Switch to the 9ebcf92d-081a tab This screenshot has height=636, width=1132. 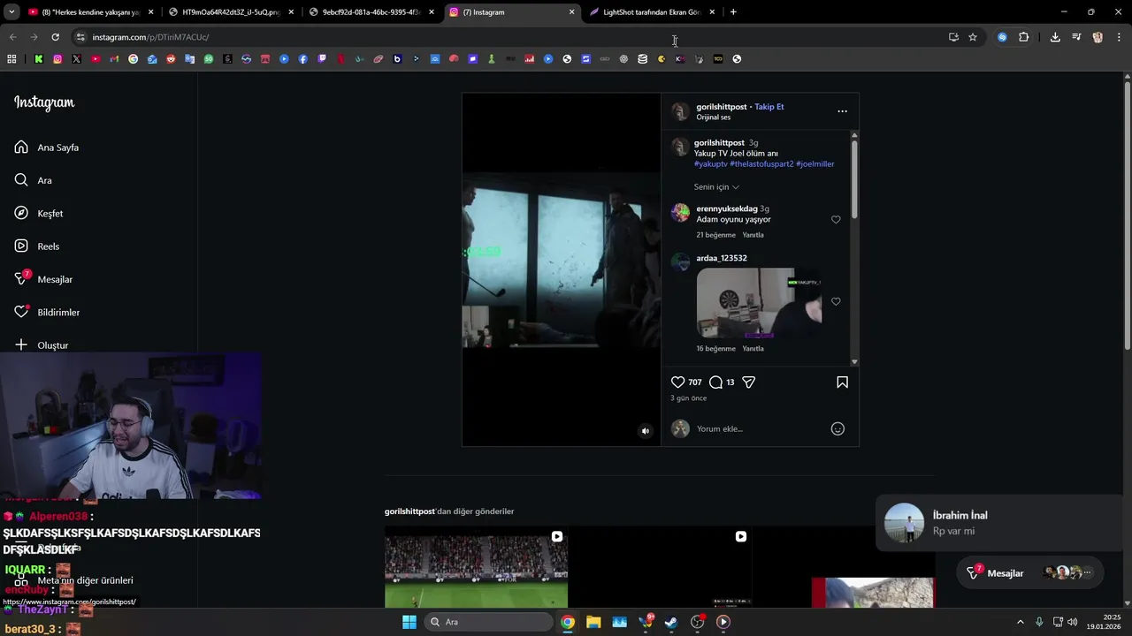coord(371,12)
